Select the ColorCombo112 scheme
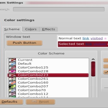The image size is (108, 108). click(48, 94)
